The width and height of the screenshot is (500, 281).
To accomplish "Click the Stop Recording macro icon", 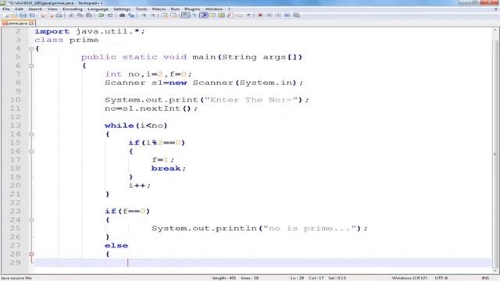I will coord(270,16).
